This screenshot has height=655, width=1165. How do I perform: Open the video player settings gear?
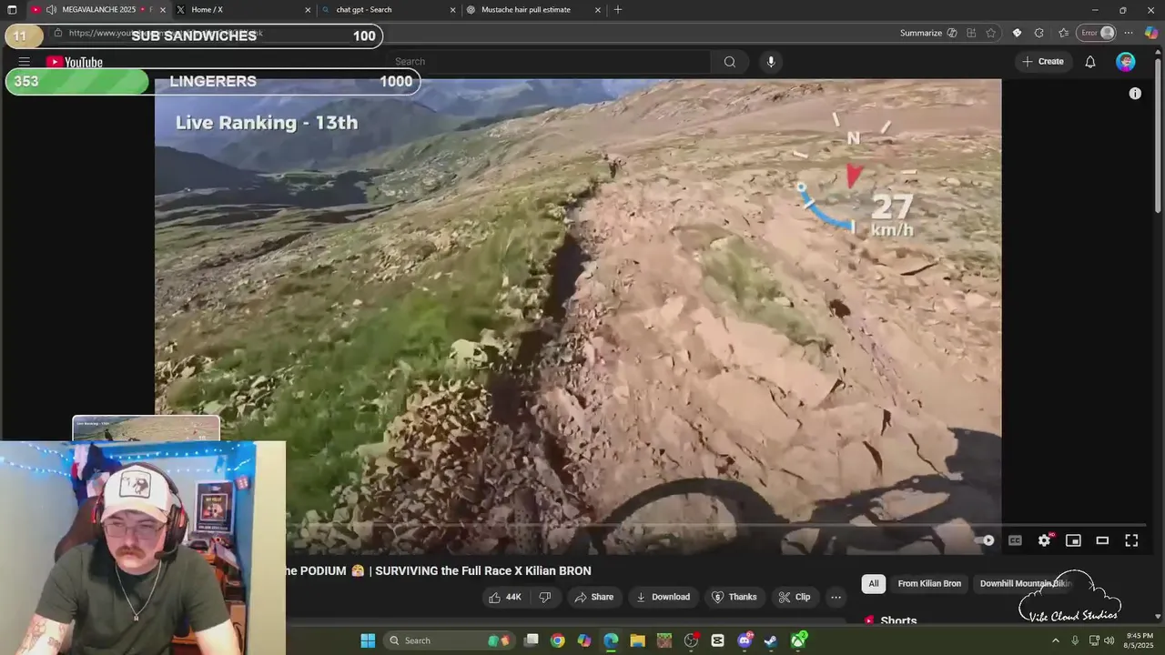[1045, 540]
